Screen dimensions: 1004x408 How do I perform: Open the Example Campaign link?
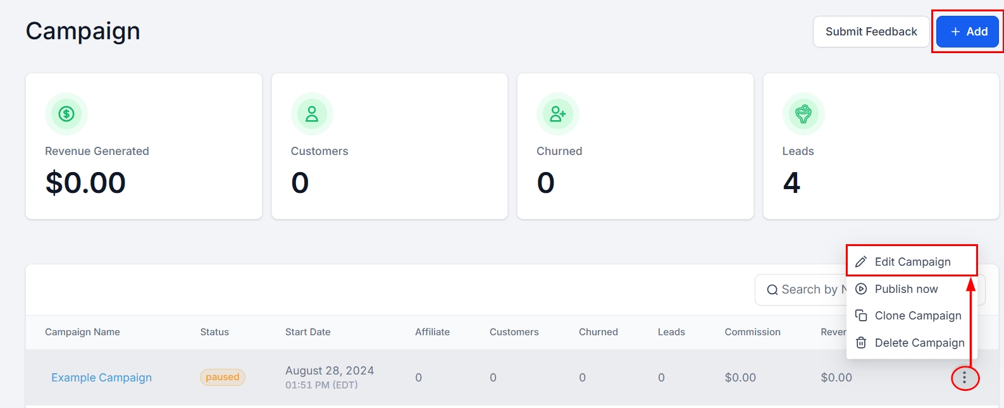click(101, 378)
